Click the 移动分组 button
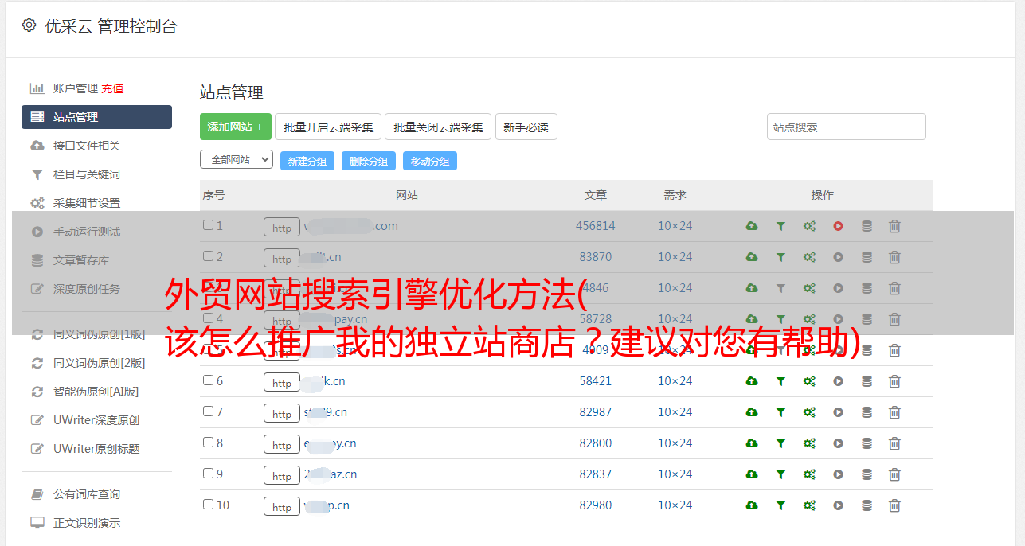The height and width of the screenshot is (546, 1025). 430,161
